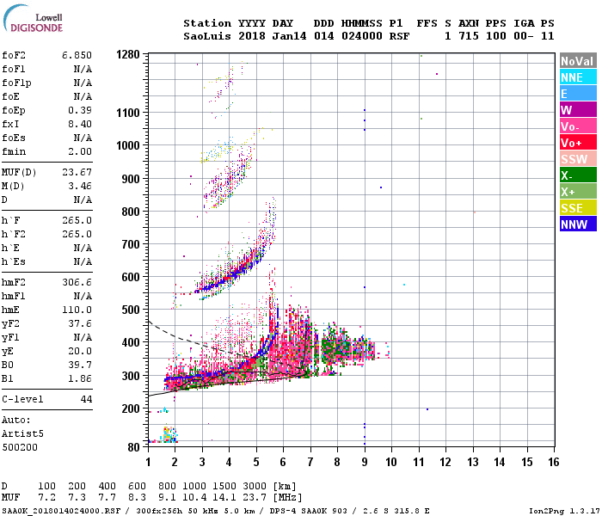The image size is (602, 516).
Task: Click the time 024000 in header
Action: (362, 36)
